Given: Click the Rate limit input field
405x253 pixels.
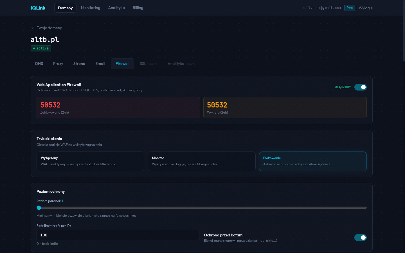Looking at the screenshot, I should pyautogui.click(x=118, y=235).
